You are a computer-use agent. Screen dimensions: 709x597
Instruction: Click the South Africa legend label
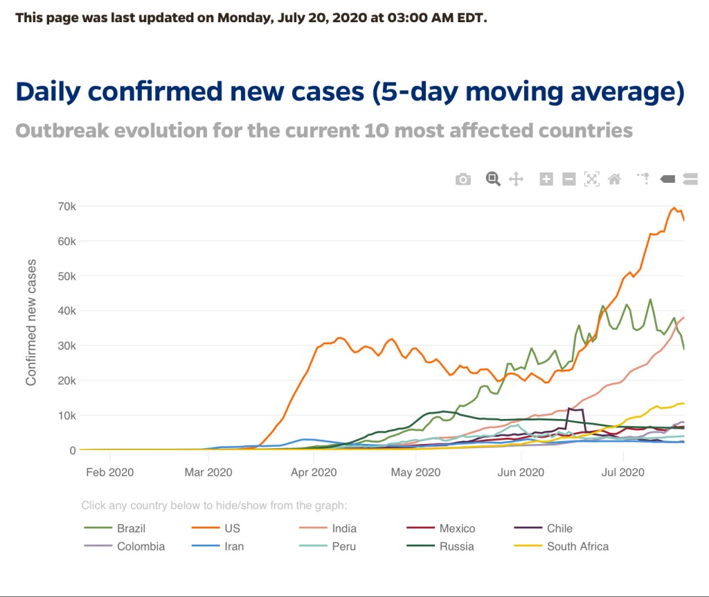577,546
